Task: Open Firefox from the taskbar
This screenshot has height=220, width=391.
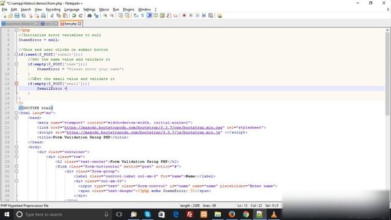Action: pos(232,215)
